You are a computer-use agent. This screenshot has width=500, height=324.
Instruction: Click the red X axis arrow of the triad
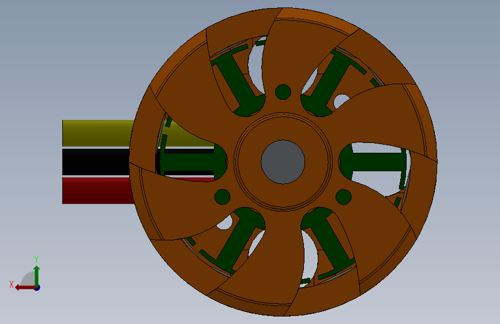[25, 288]
